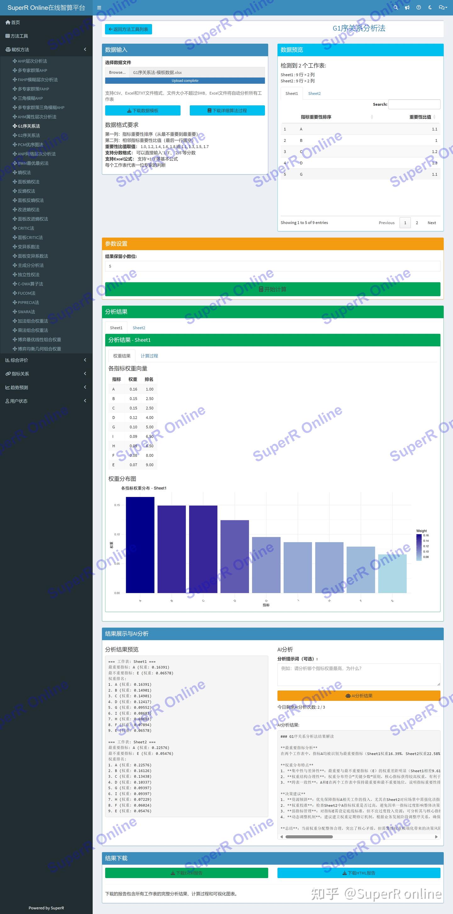Toggle dark mode with the moon icon
The image size is (453, 914).
[x=430, y=8]
